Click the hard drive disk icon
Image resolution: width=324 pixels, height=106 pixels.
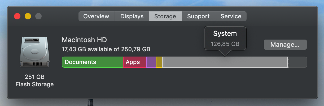coord(34,52)
